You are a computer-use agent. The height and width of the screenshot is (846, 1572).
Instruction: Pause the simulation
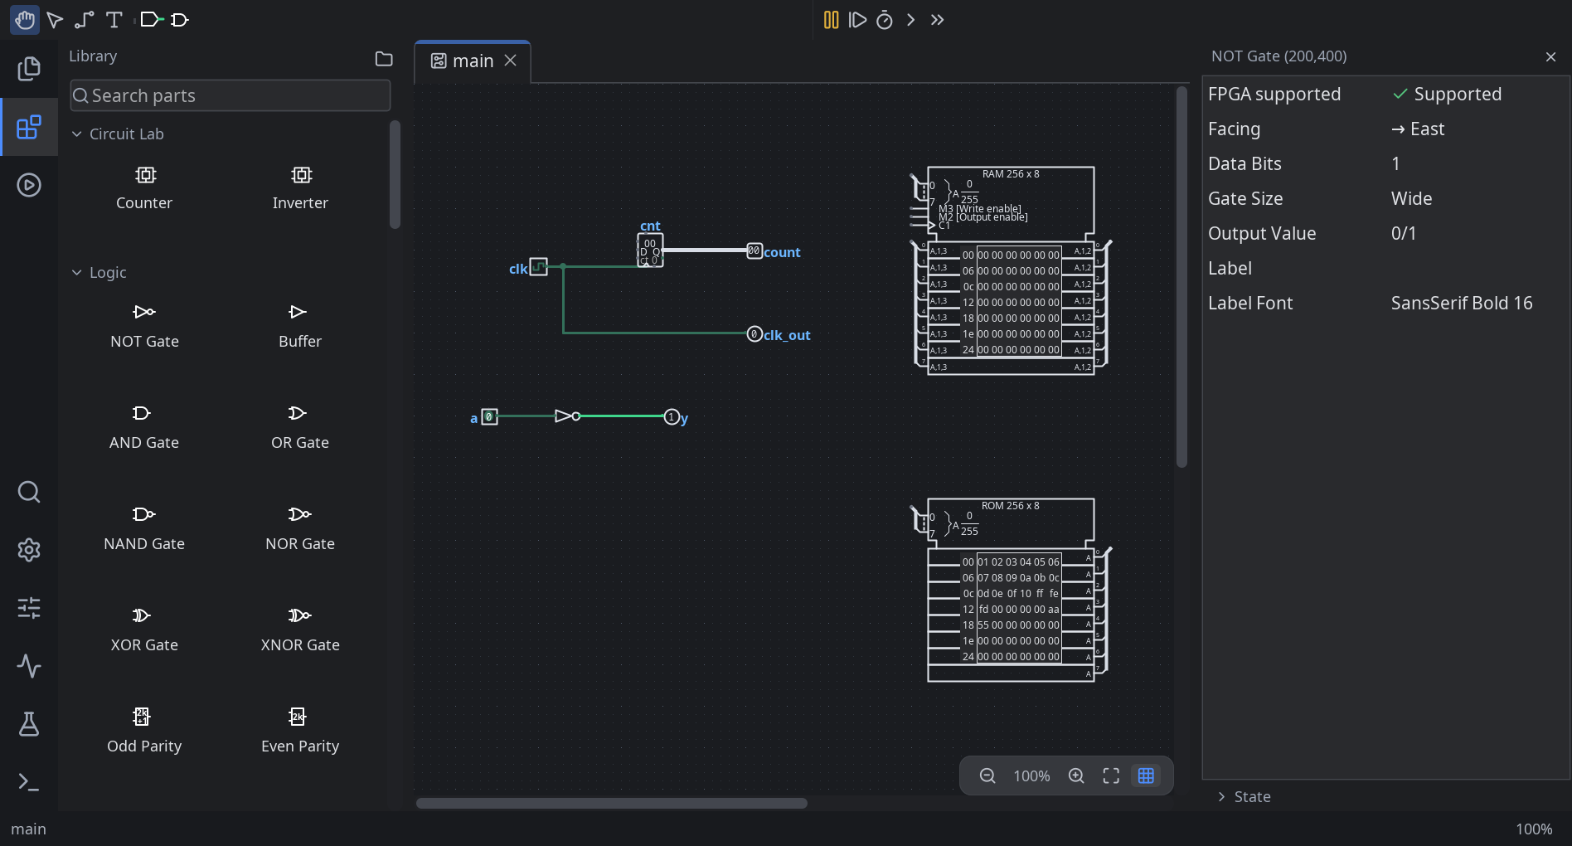point(831,20)
